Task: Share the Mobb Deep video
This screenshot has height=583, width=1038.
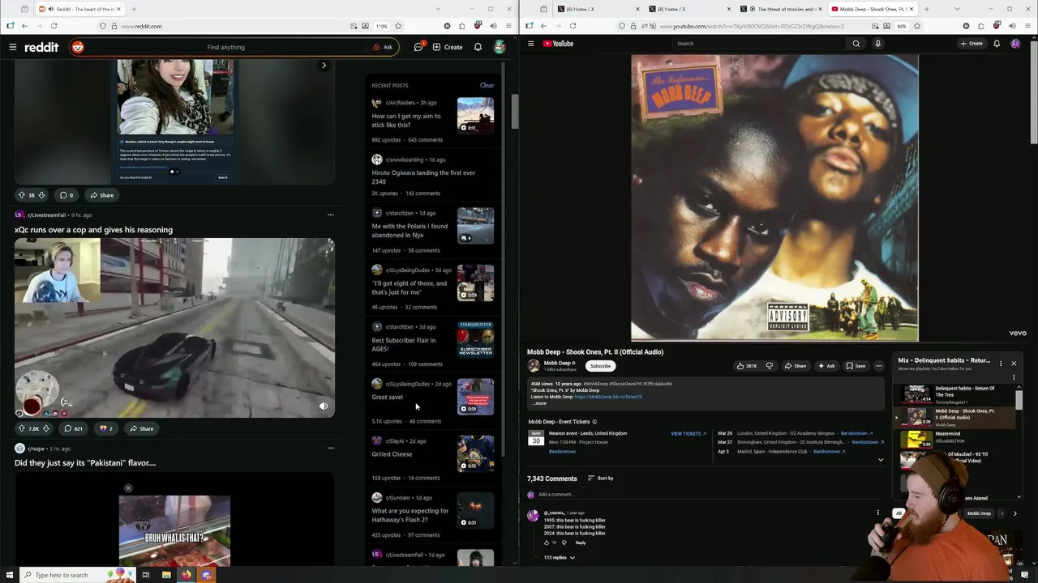Action: [796, 366]
